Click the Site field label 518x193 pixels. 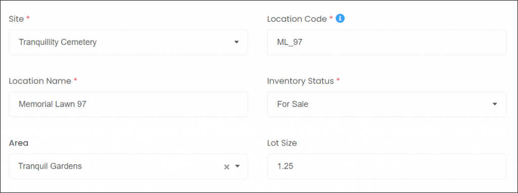point(16,19)
